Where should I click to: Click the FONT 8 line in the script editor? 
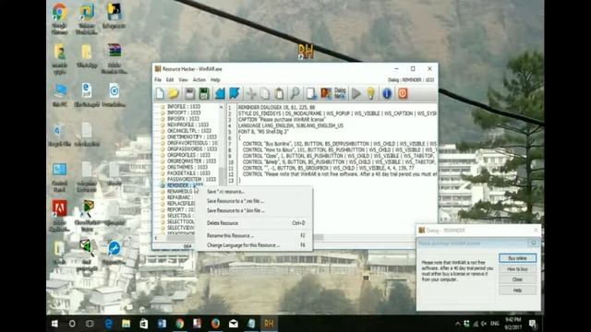[263, 132]
